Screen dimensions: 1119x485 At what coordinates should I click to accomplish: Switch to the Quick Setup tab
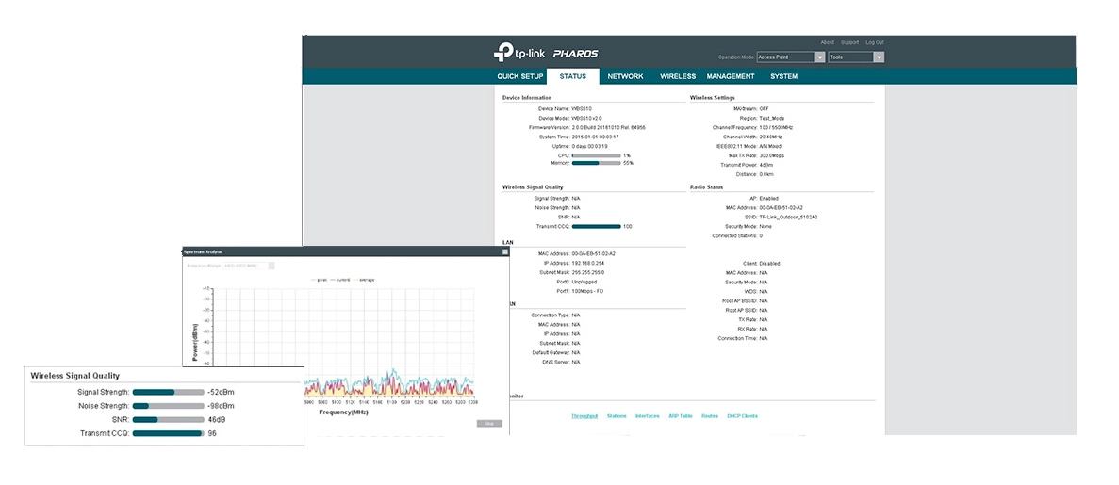pyautogui.click(x=520, y=76)
